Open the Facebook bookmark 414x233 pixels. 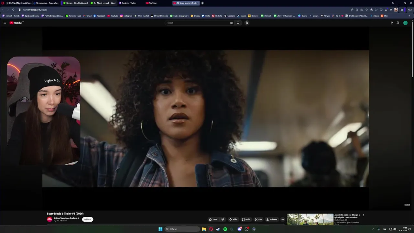pos(100,16)
